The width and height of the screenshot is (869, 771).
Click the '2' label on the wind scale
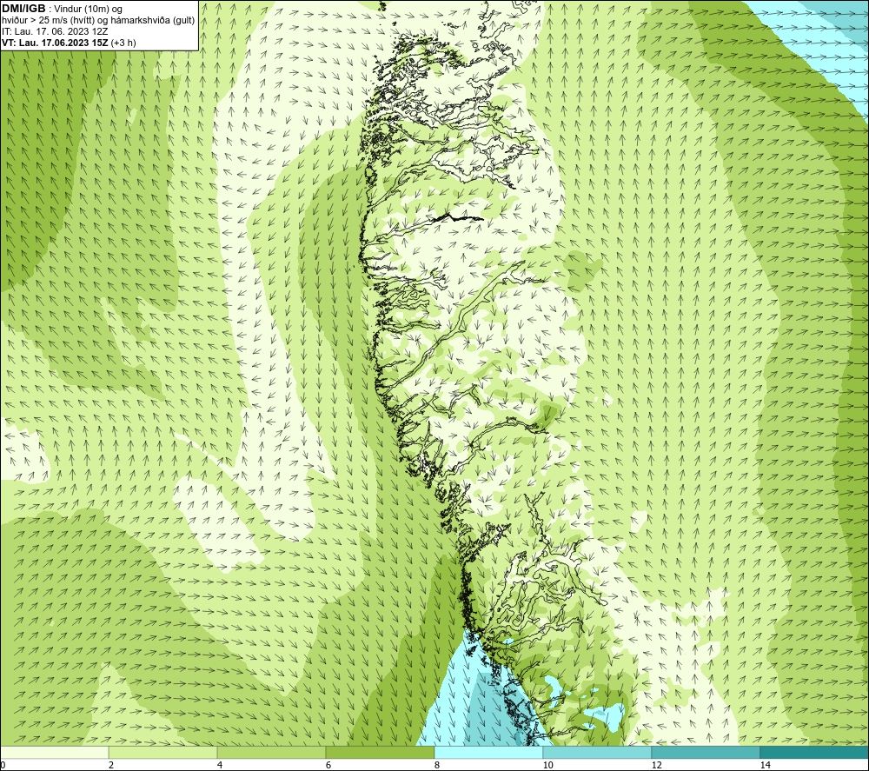tap(111, 766)
